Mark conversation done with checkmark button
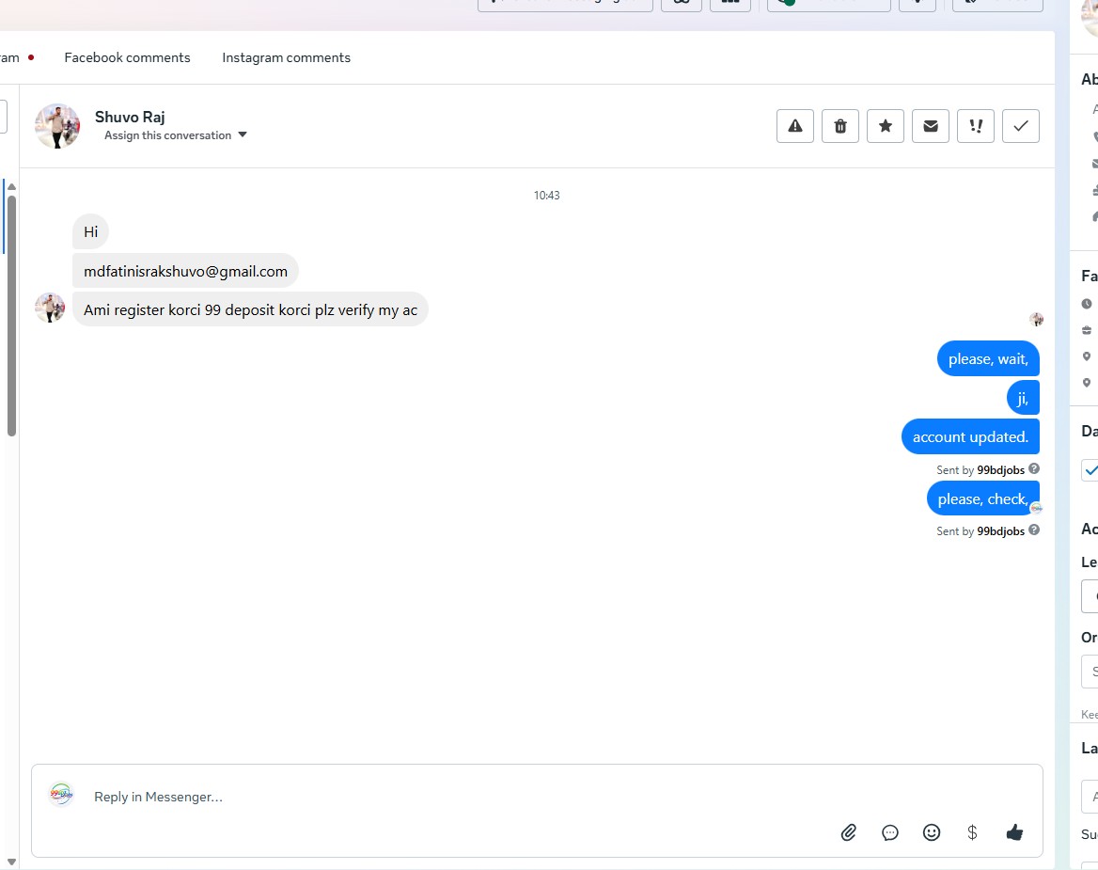 (1021, 126)
